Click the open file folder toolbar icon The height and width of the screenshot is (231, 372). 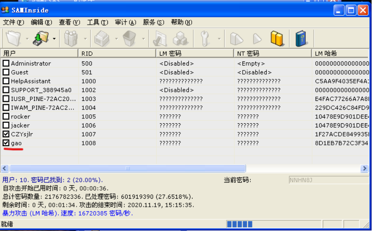[x=13, y=38]
